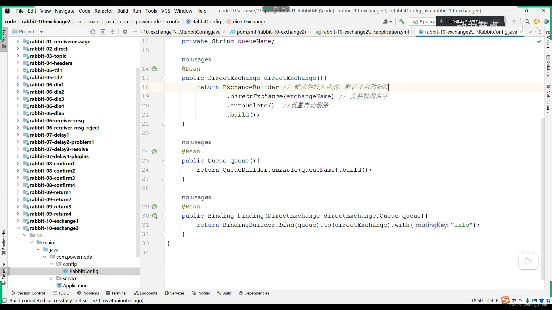
Task: Click the Spring bean gutter icon on line 16
Action: [154, 69]
